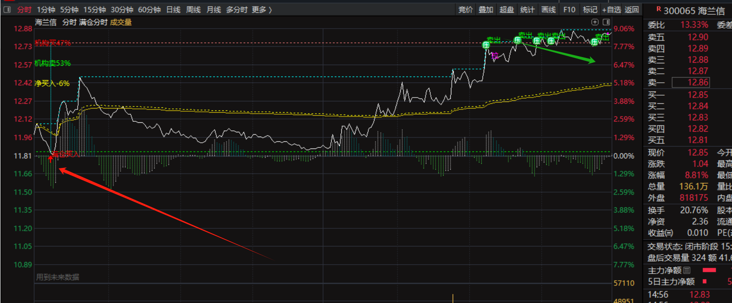Click the last green 压 marker on right
The image size is (732, 303).
point(594,42)
